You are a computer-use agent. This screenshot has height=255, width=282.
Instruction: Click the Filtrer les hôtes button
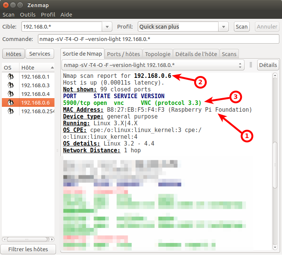[28, 249]
